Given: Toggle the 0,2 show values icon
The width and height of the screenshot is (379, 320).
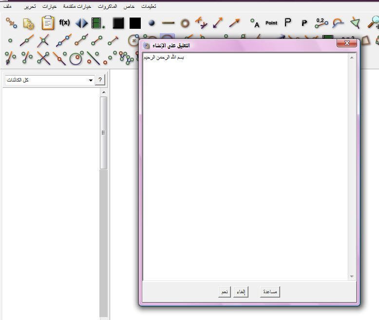Looking at the screenshot, I should (322, 23).
